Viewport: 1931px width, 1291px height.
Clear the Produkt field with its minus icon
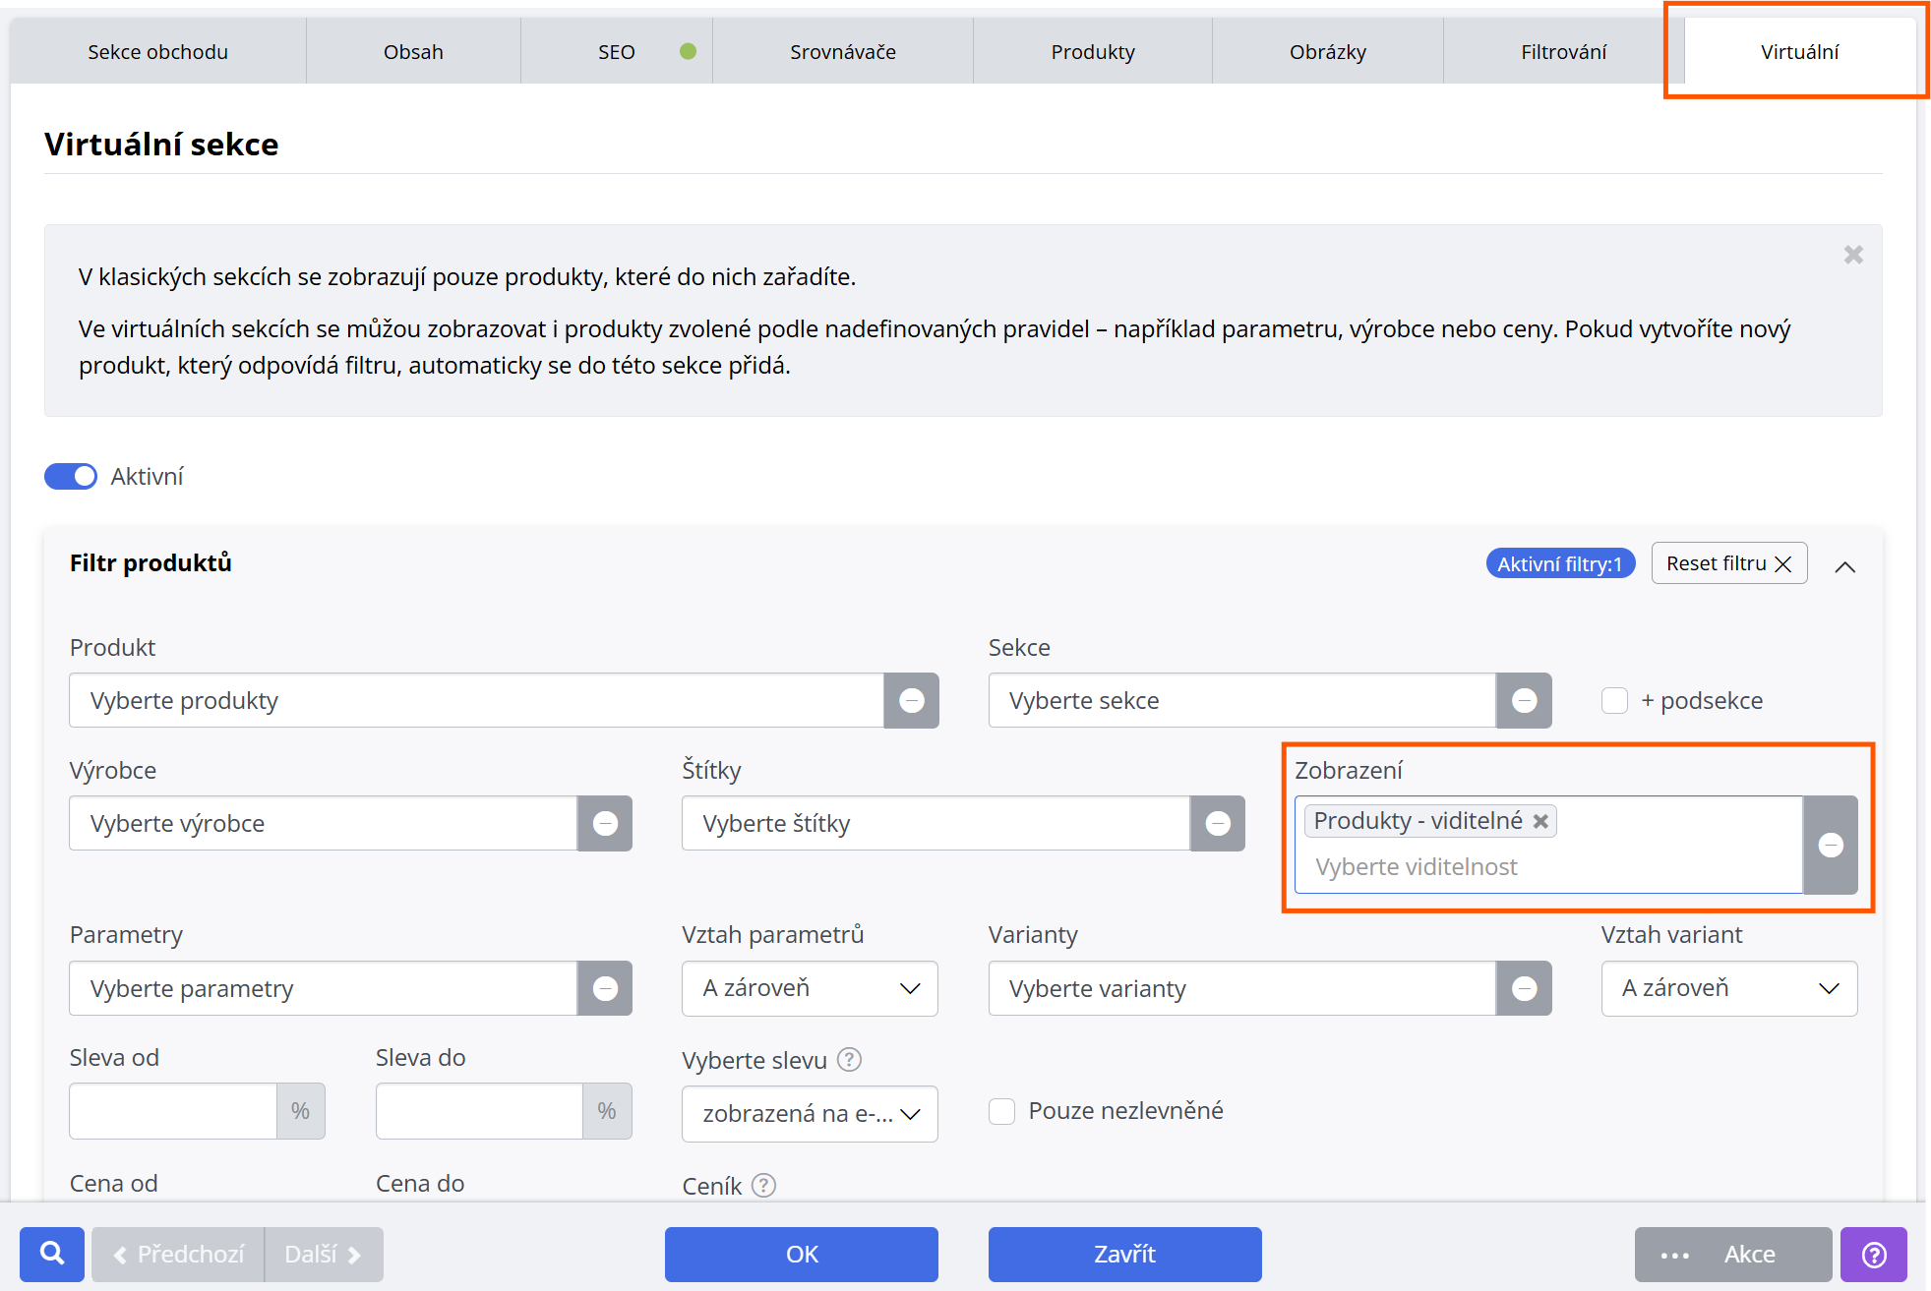tap(911, 700)
